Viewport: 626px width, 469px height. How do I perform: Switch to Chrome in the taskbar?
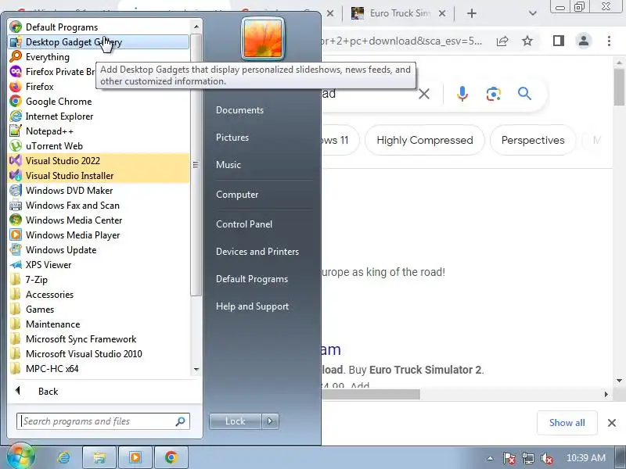coord(171,457)
